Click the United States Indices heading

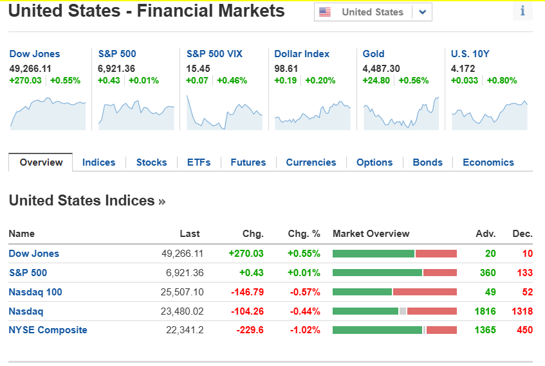[x=82, y=201]
